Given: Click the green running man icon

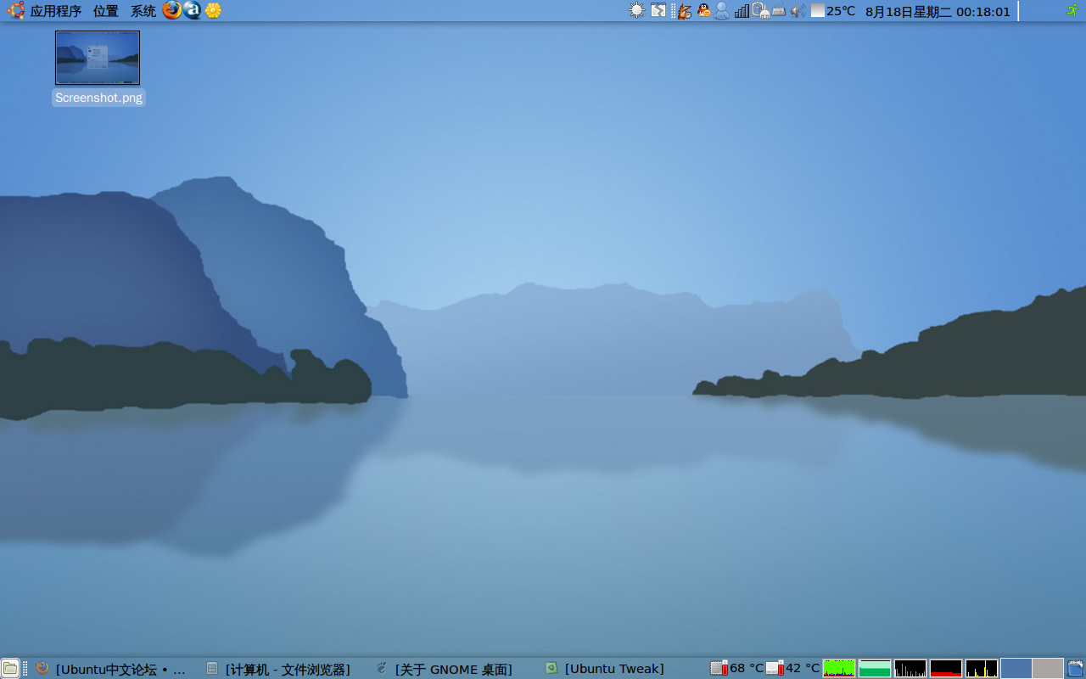Looking at the screenshot, I should click(x=1072, y=10).
